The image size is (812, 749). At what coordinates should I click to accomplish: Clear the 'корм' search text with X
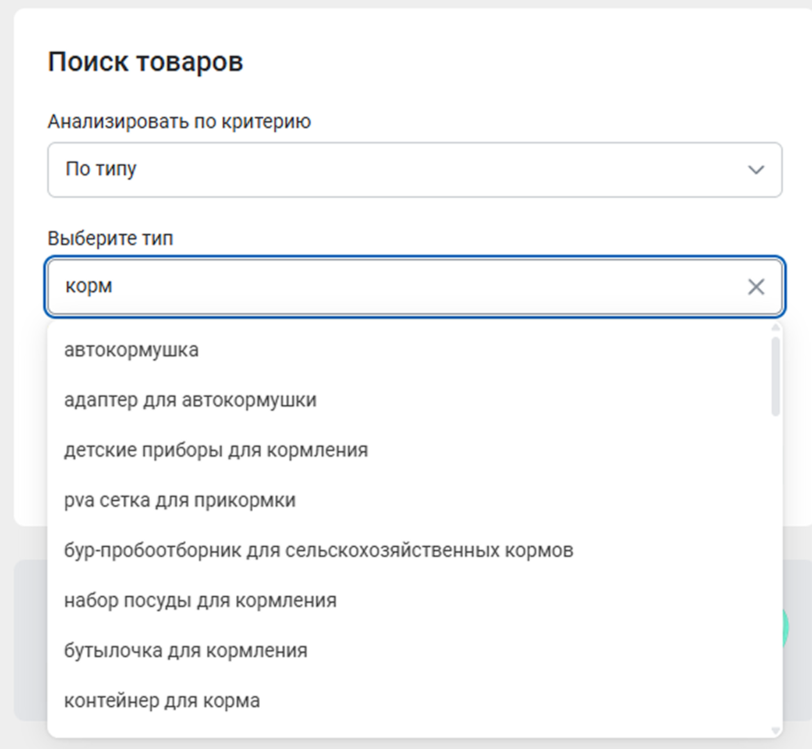pyautogui.click(x=756, y=287)
